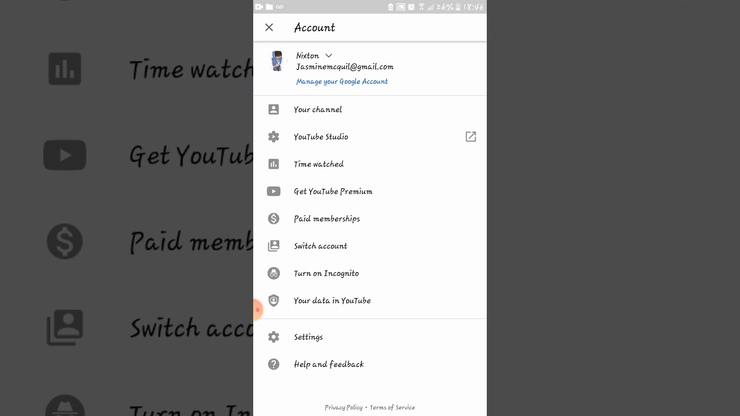Tap the battery icon in status bar
The image size is (740, 416).
458,7
